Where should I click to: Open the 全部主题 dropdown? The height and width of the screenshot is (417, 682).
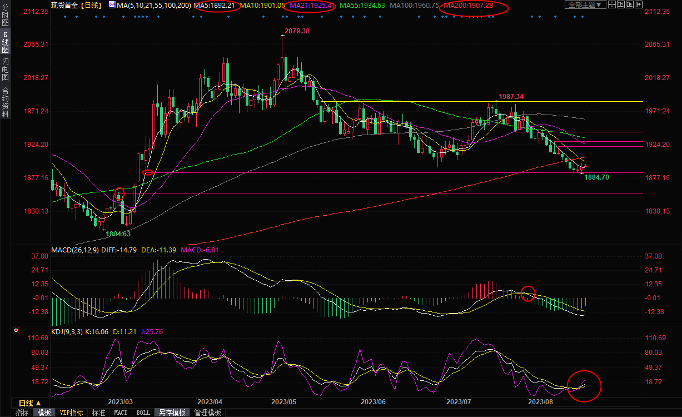[x=585, y=4]
